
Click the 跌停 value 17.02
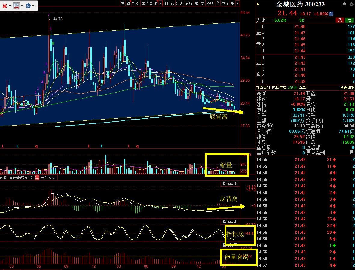(349, 137)
